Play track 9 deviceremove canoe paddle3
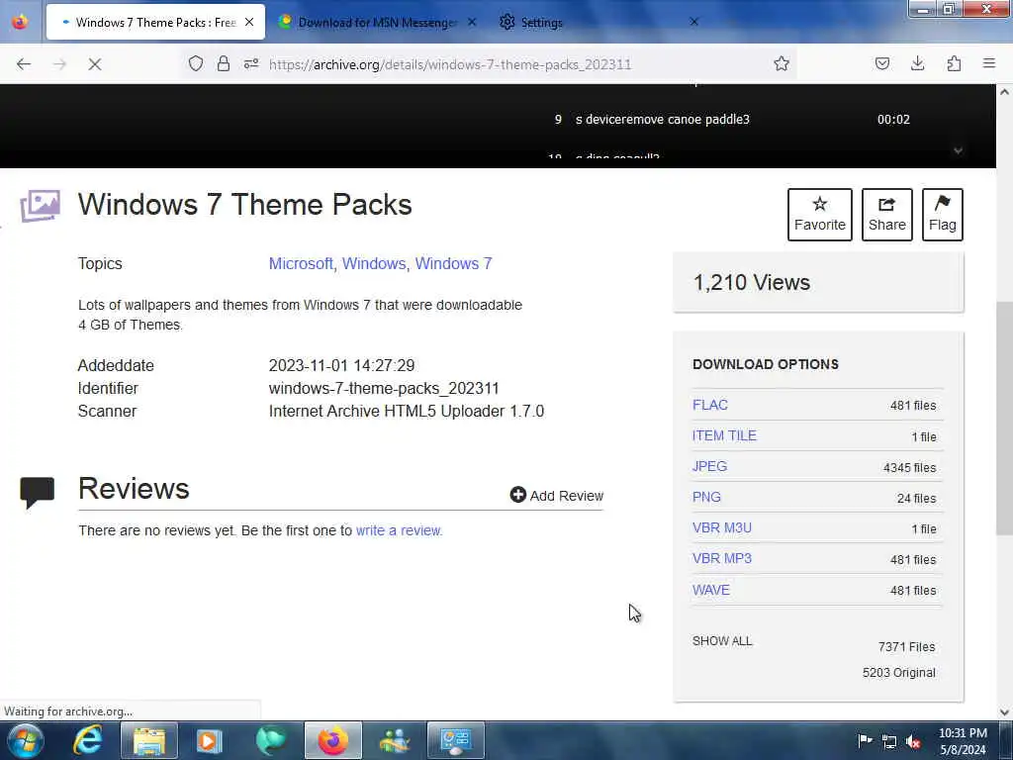 pyautogui.click(x=730, y=120)
